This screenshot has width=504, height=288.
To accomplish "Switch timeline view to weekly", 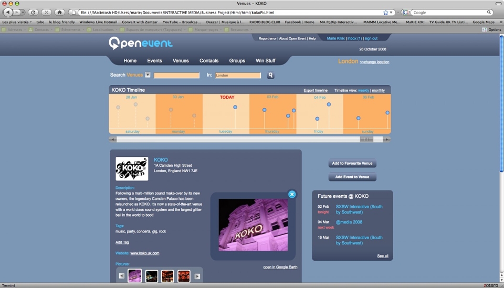I will click(363, 91).
